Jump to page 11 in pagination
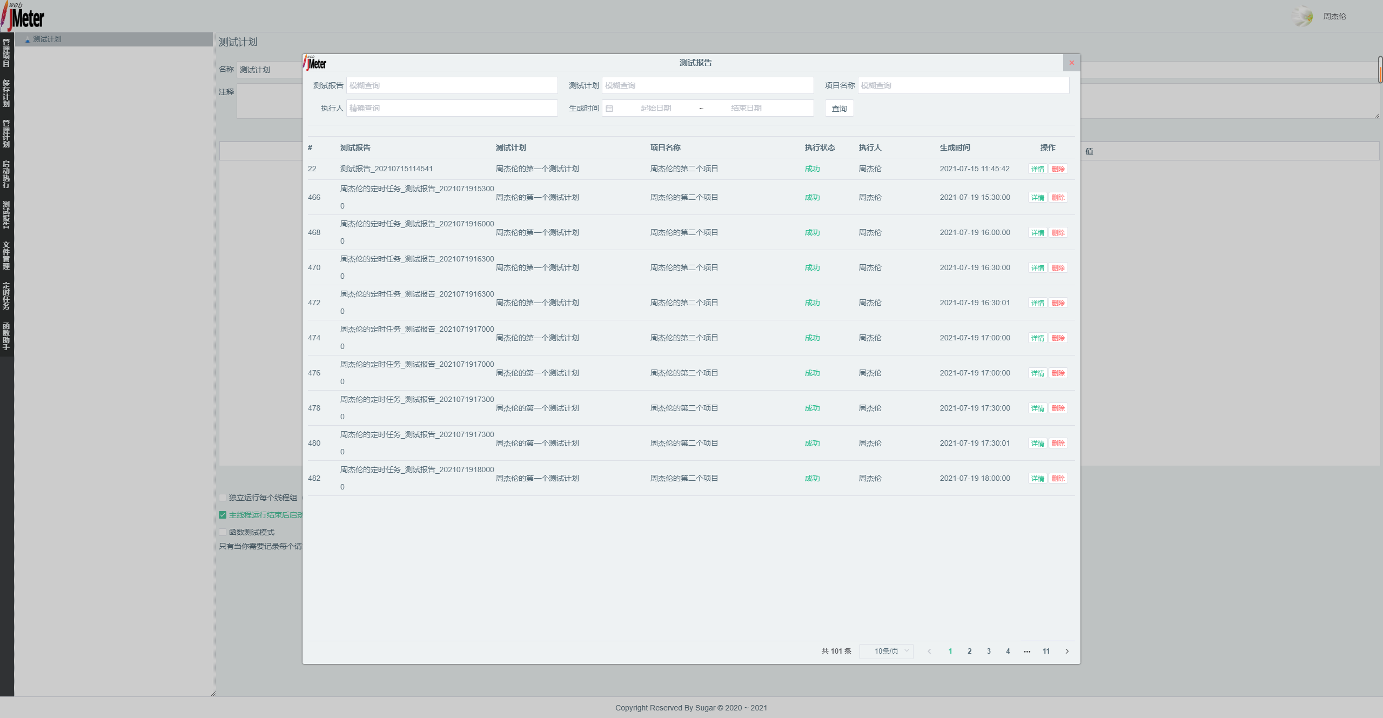Viewport: 1383px width, 718px height. [1046, 651]
